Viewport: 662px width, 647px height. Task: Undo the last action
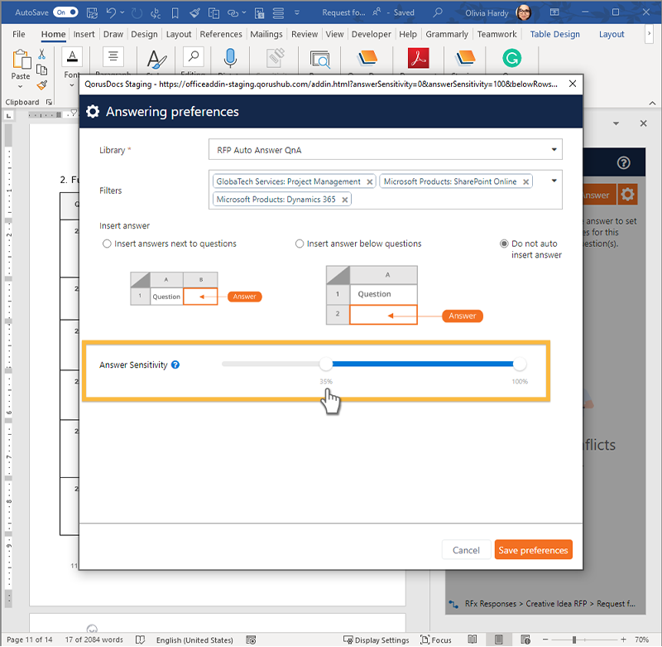tap(111, 12)
